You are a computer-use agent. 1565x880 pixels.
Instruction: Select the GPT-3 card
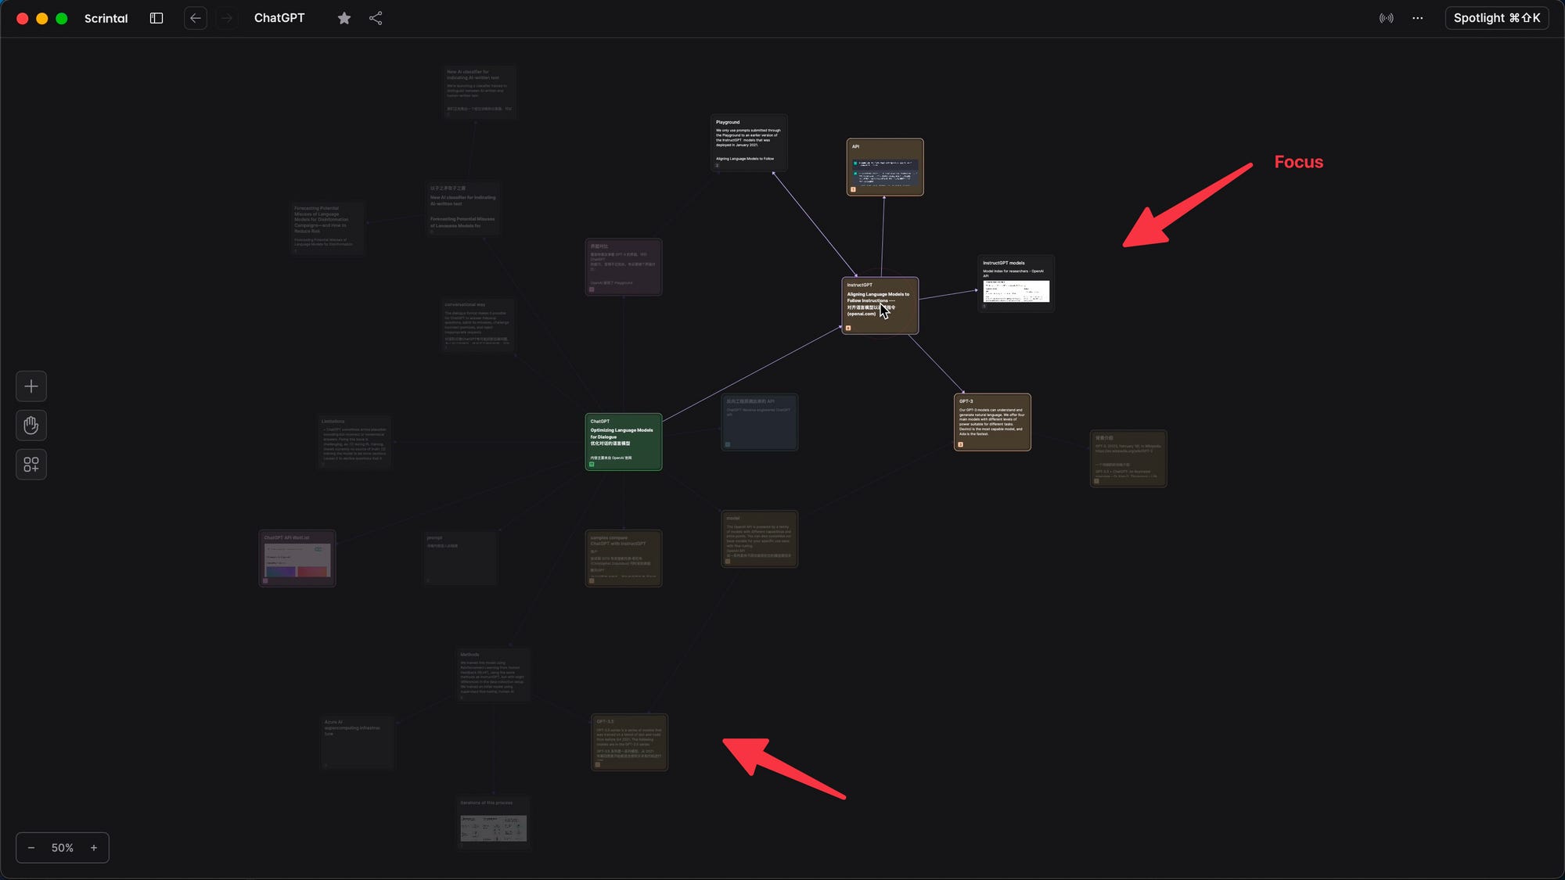pos(992,422)
